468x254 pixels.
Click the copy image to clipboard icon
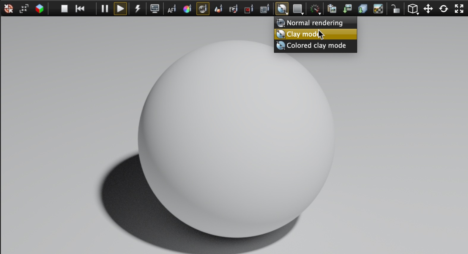(x=332, y=9)
